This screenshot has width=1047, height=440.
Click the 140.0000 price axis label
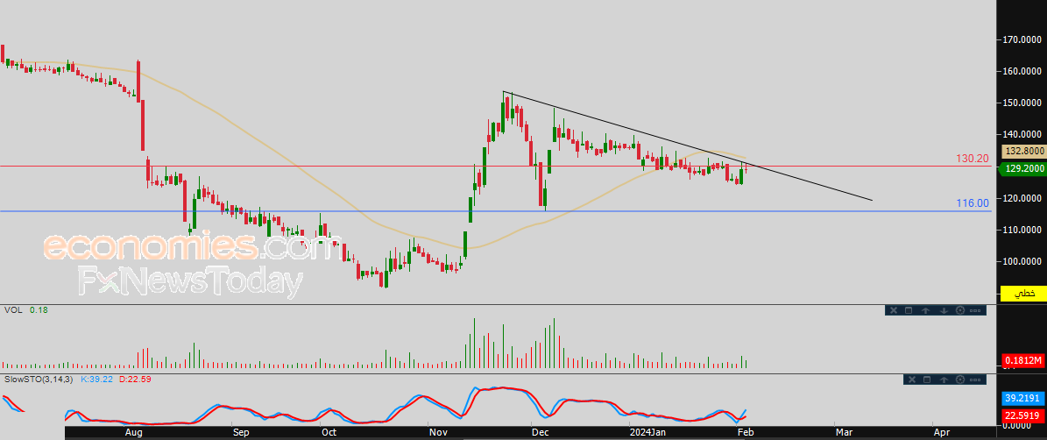[x=1023, y=134]
